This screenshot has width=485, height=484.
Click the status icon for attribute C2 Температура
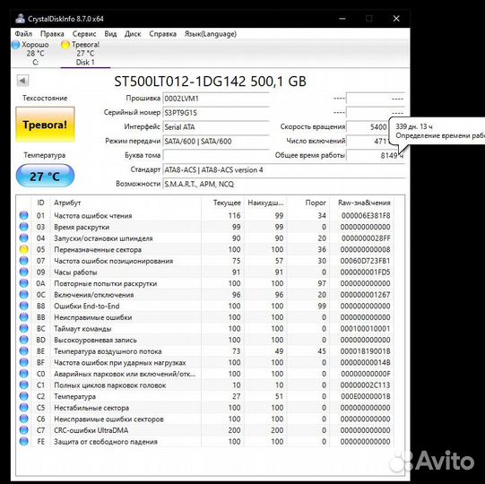pos(24,396)
